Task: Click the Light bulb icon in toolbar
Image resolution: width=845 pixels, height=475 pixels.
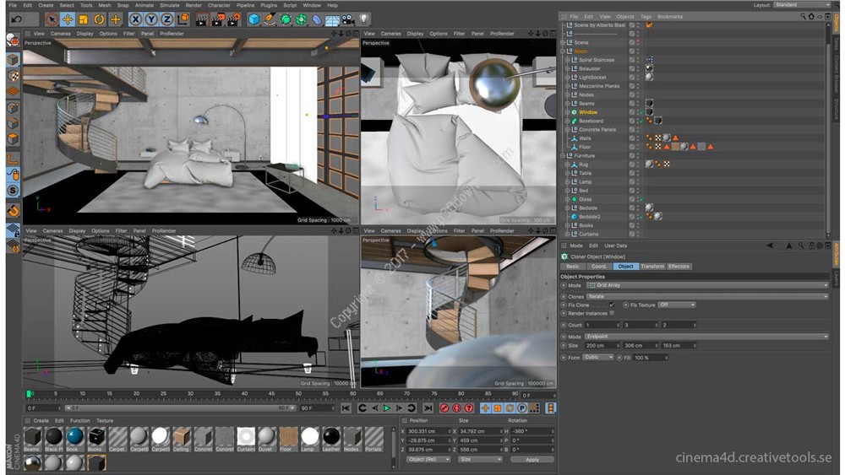Action: [x=364, y=19]
